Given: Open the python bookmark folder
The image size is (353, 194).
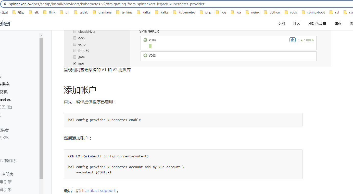Looking at the screenshot, I should (x=272, y=12).
